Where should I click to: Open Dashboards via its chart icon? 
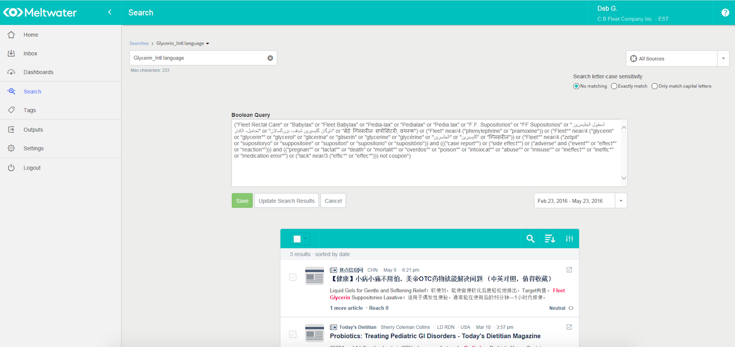pos(11,72)
